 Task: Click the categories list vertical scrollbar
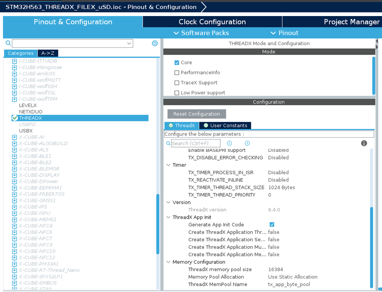[158, 224]
